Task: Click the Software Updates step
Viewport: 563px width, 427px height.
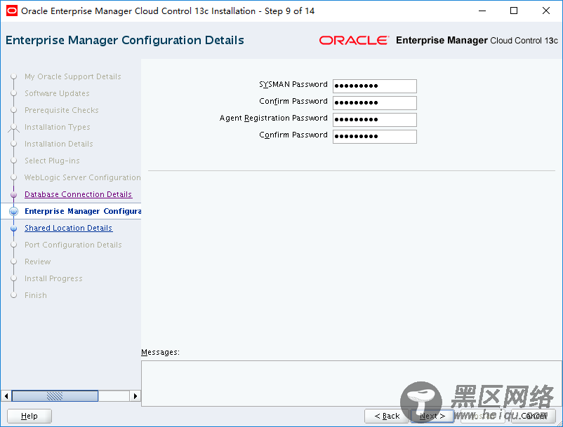Action: pos(57,93)
